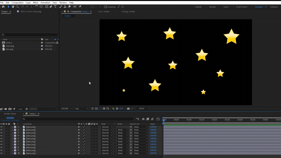This screenshot has width=281, height=158.
Task: Select the Brush tool
Action: (61, 7)
